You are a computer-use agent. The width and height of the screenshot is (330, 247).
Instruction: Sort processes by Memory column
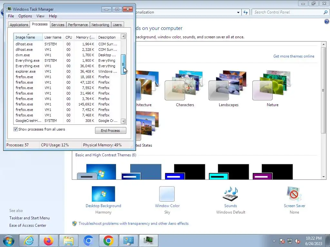[85, 37]
